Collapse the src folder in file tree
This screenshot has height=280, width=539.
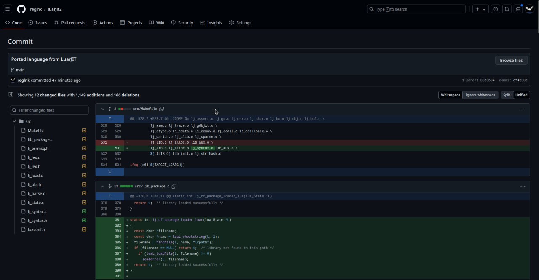click(x=14, y=121)
